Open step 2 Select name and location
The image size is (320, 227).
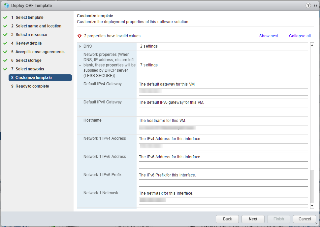point(38,26)
